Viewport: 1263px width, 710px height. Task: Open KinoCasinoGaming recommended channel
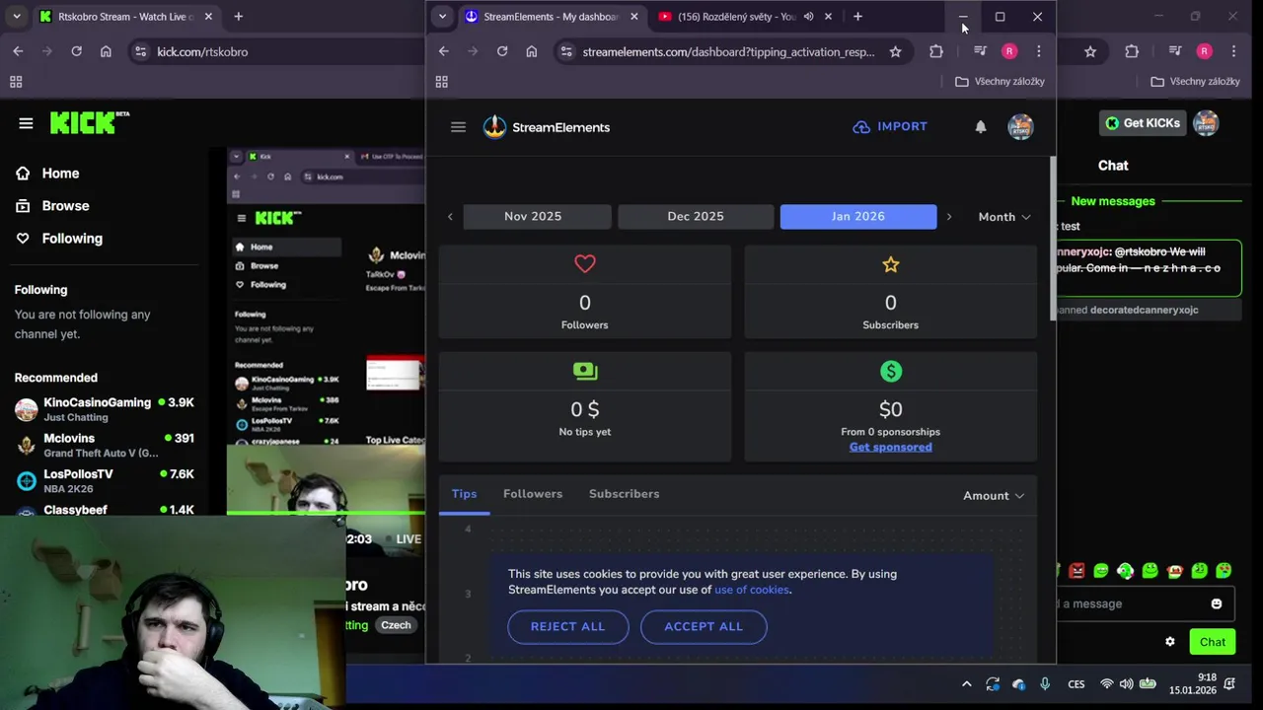pyautogui.click(x=105, y=409)
